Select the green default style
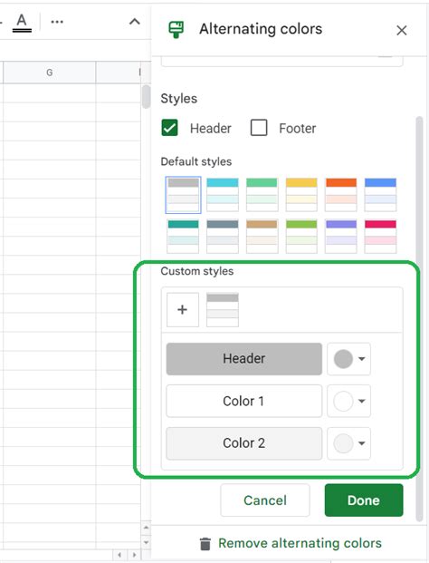The width and height of the screenshot is (429, 563). [x=262, y=195]
